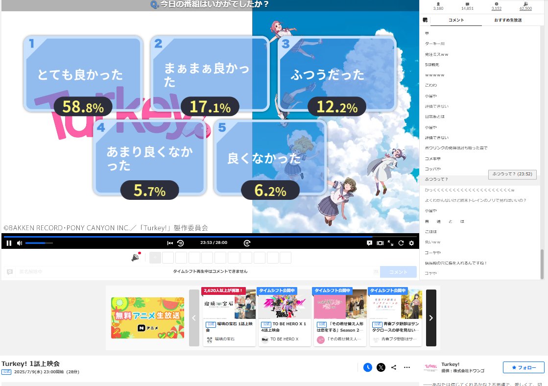This screenshot has width=548, height=386.
Task: Click the blue コメント send button
Action: tap(398, 272)
